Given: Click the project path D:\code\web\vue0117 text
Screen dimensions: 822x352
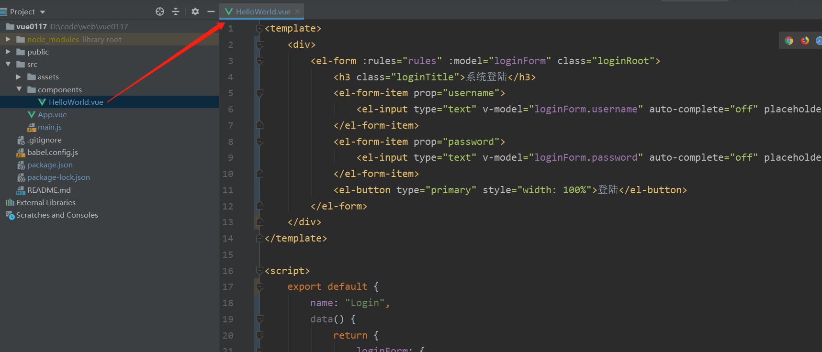Looking at the screenshot, I should click(x=89, y=27).
